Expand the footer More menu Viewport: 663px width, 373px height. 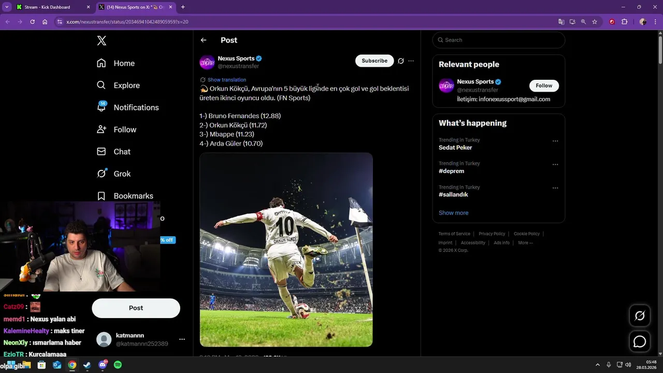[x=525, y=242]
